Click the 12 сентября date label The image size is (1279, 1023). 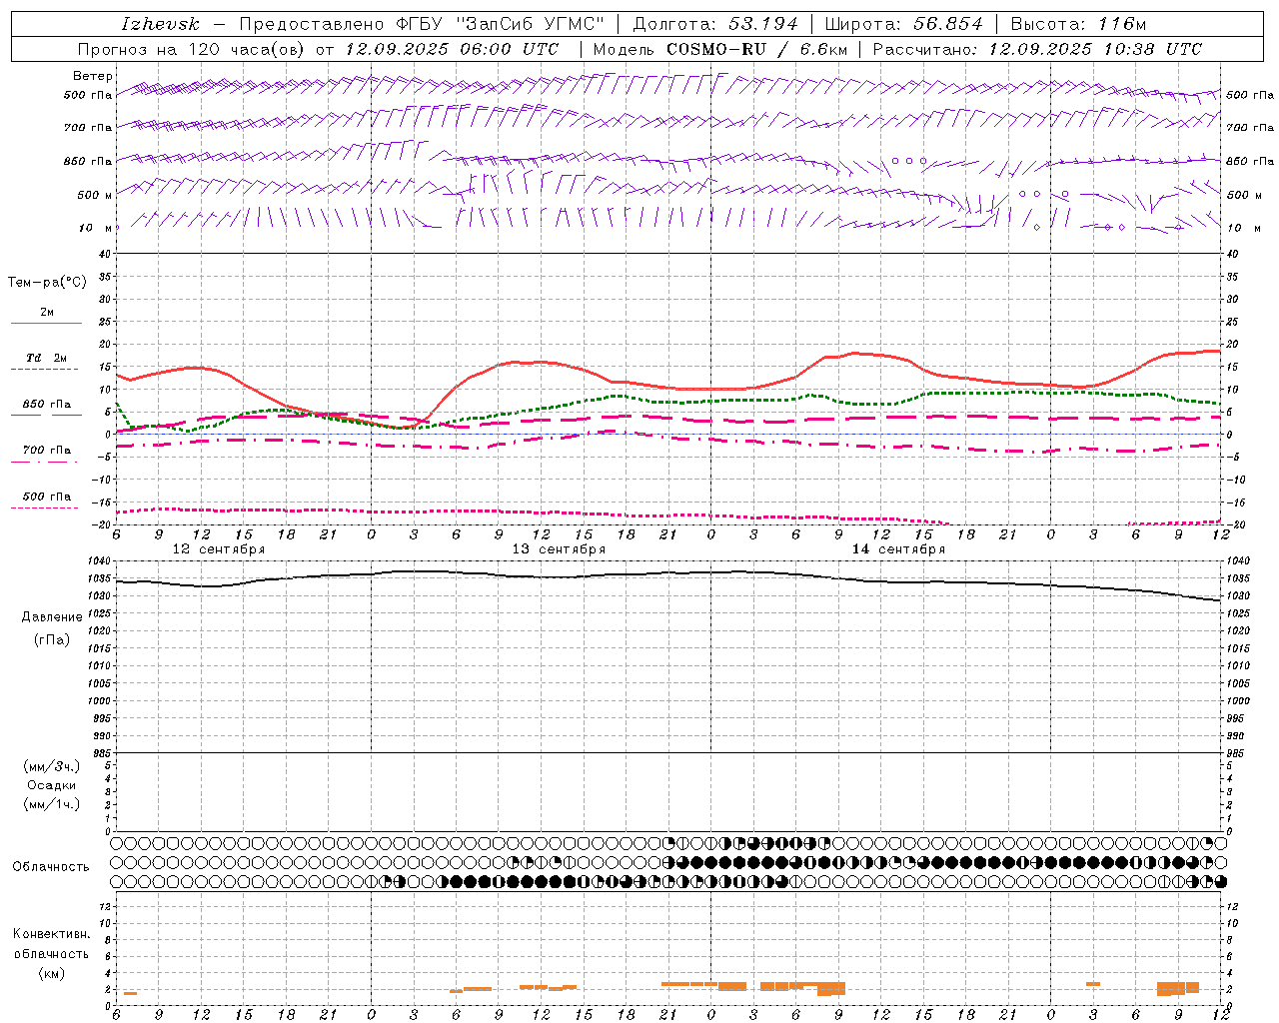(x=219, y=549)
